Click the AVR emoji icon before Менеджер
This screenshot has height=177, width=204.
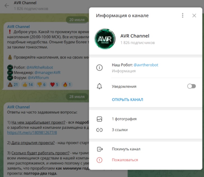pos(10,72)
